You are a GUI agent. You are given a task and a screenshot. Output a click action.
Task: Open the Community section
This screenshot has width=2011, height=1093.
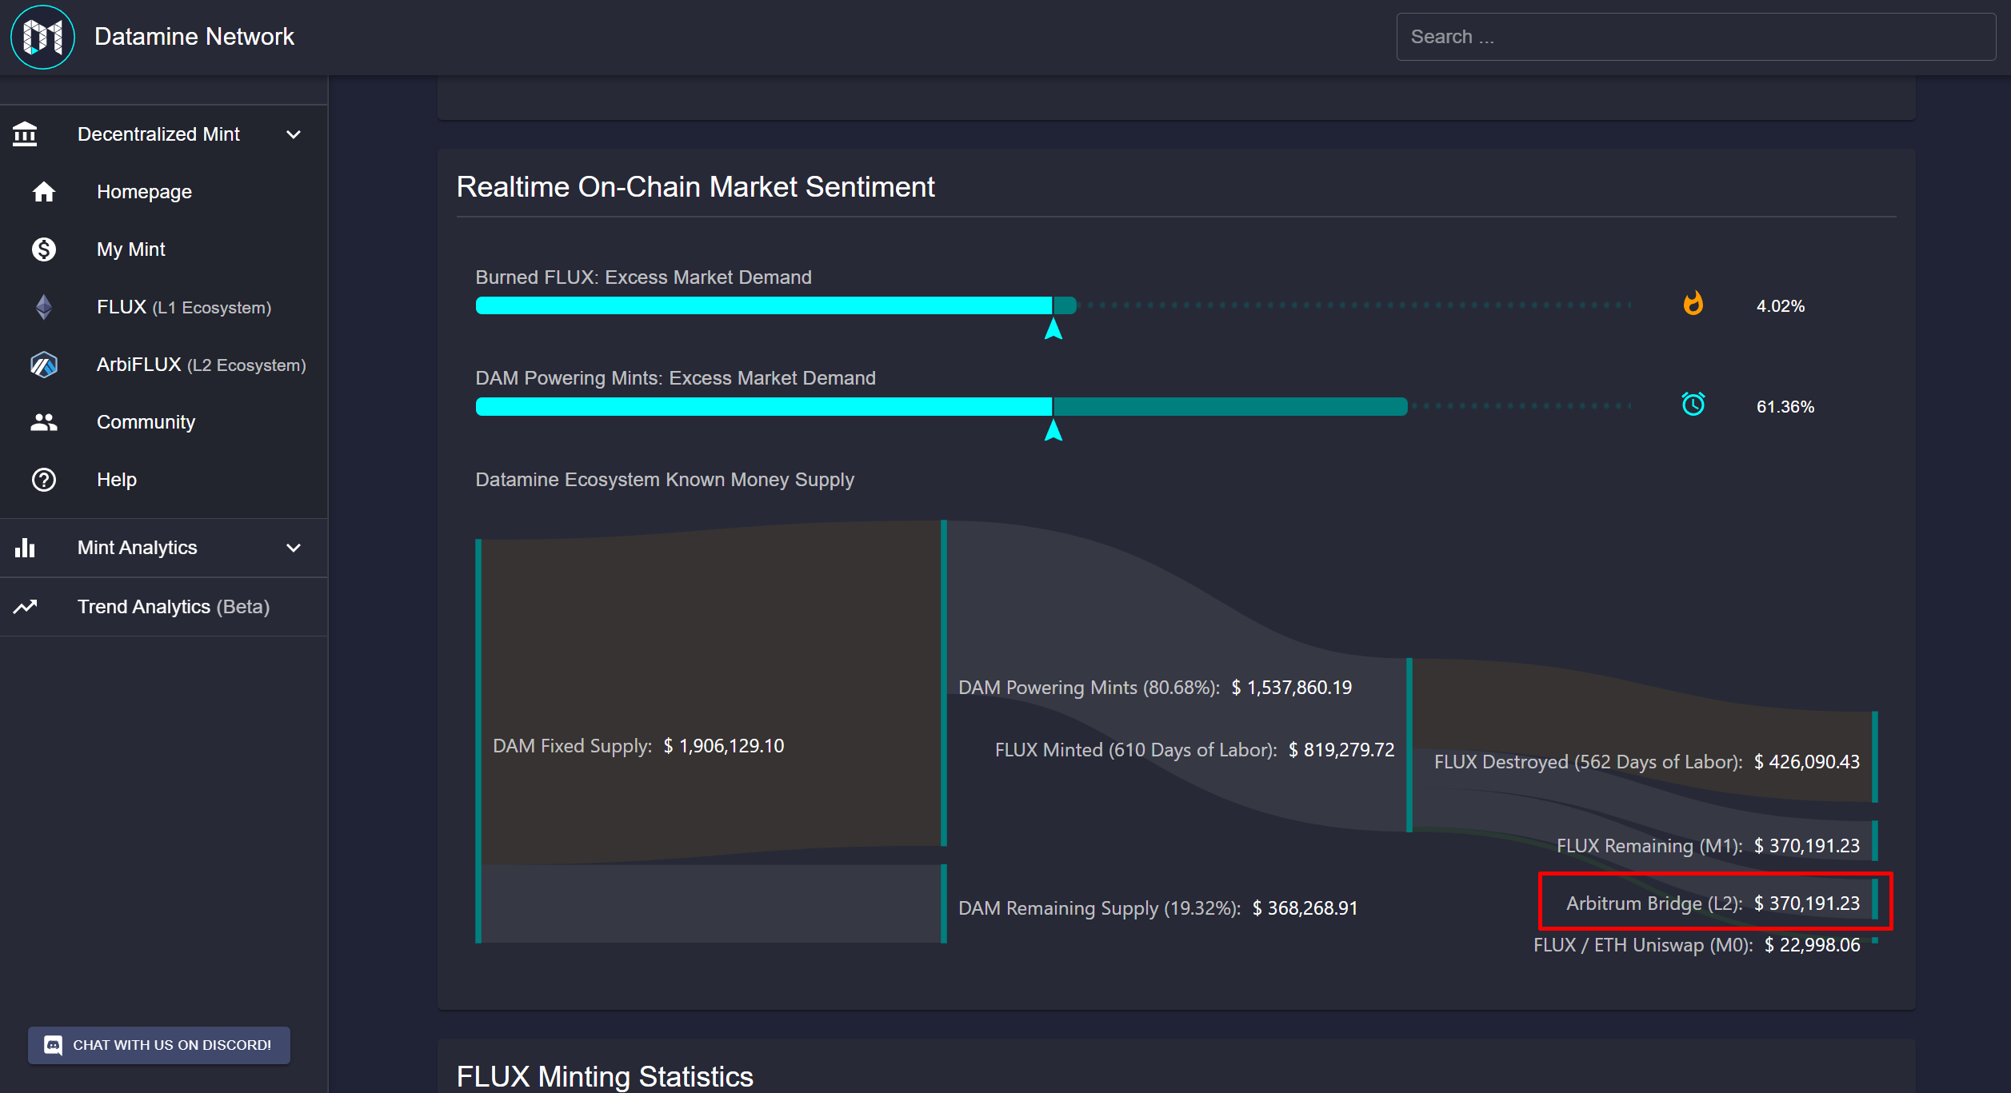tap(164, 422)
